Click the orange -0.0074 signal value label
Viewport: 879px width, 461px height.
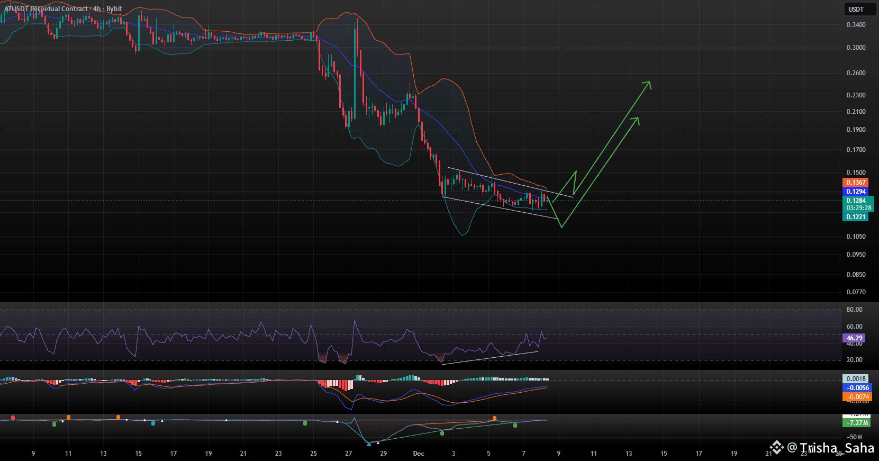[x=857, y=397]
